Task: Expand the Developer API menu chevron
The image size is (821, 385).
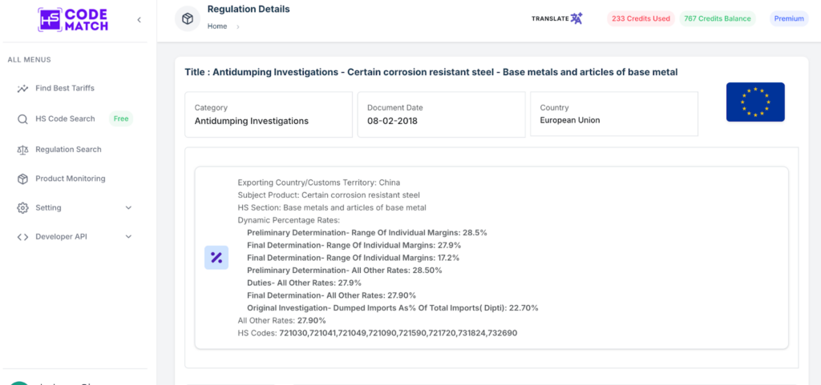Action: [x=129, y=237]
